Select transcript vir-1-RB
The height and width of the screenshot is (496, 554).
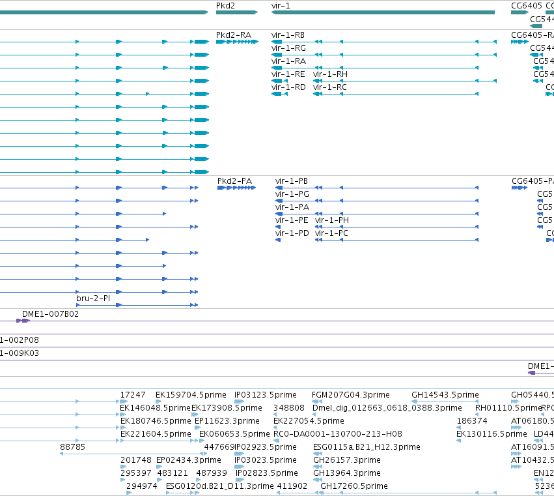tap(288, 35)
